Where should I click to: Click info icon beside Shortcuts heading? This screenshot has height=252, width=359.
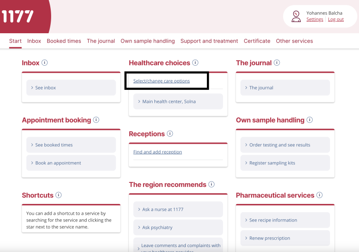point(58,195)
